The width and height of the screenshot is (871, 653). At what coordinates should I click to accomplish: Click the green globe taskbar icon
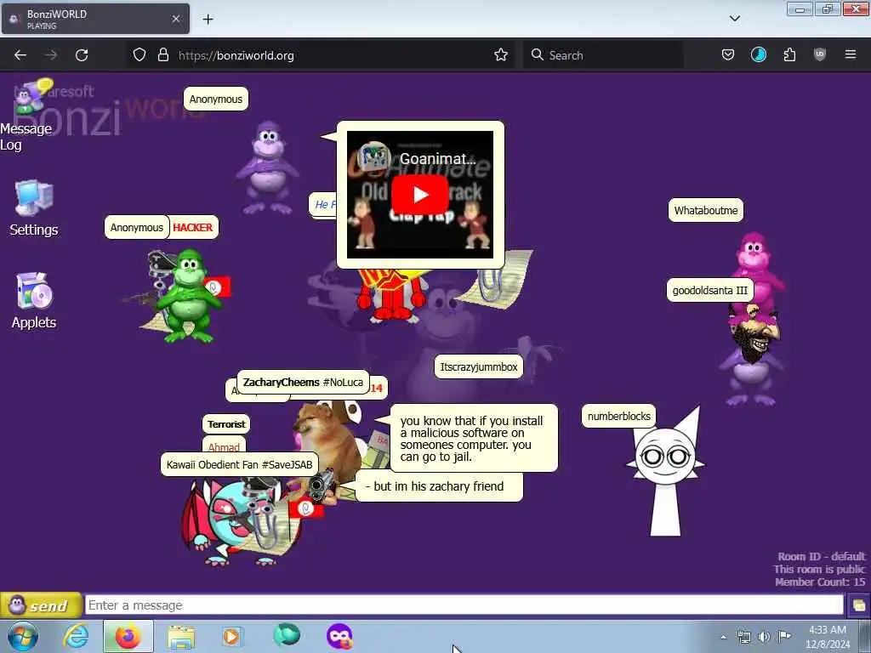click(x=287, y=634)
